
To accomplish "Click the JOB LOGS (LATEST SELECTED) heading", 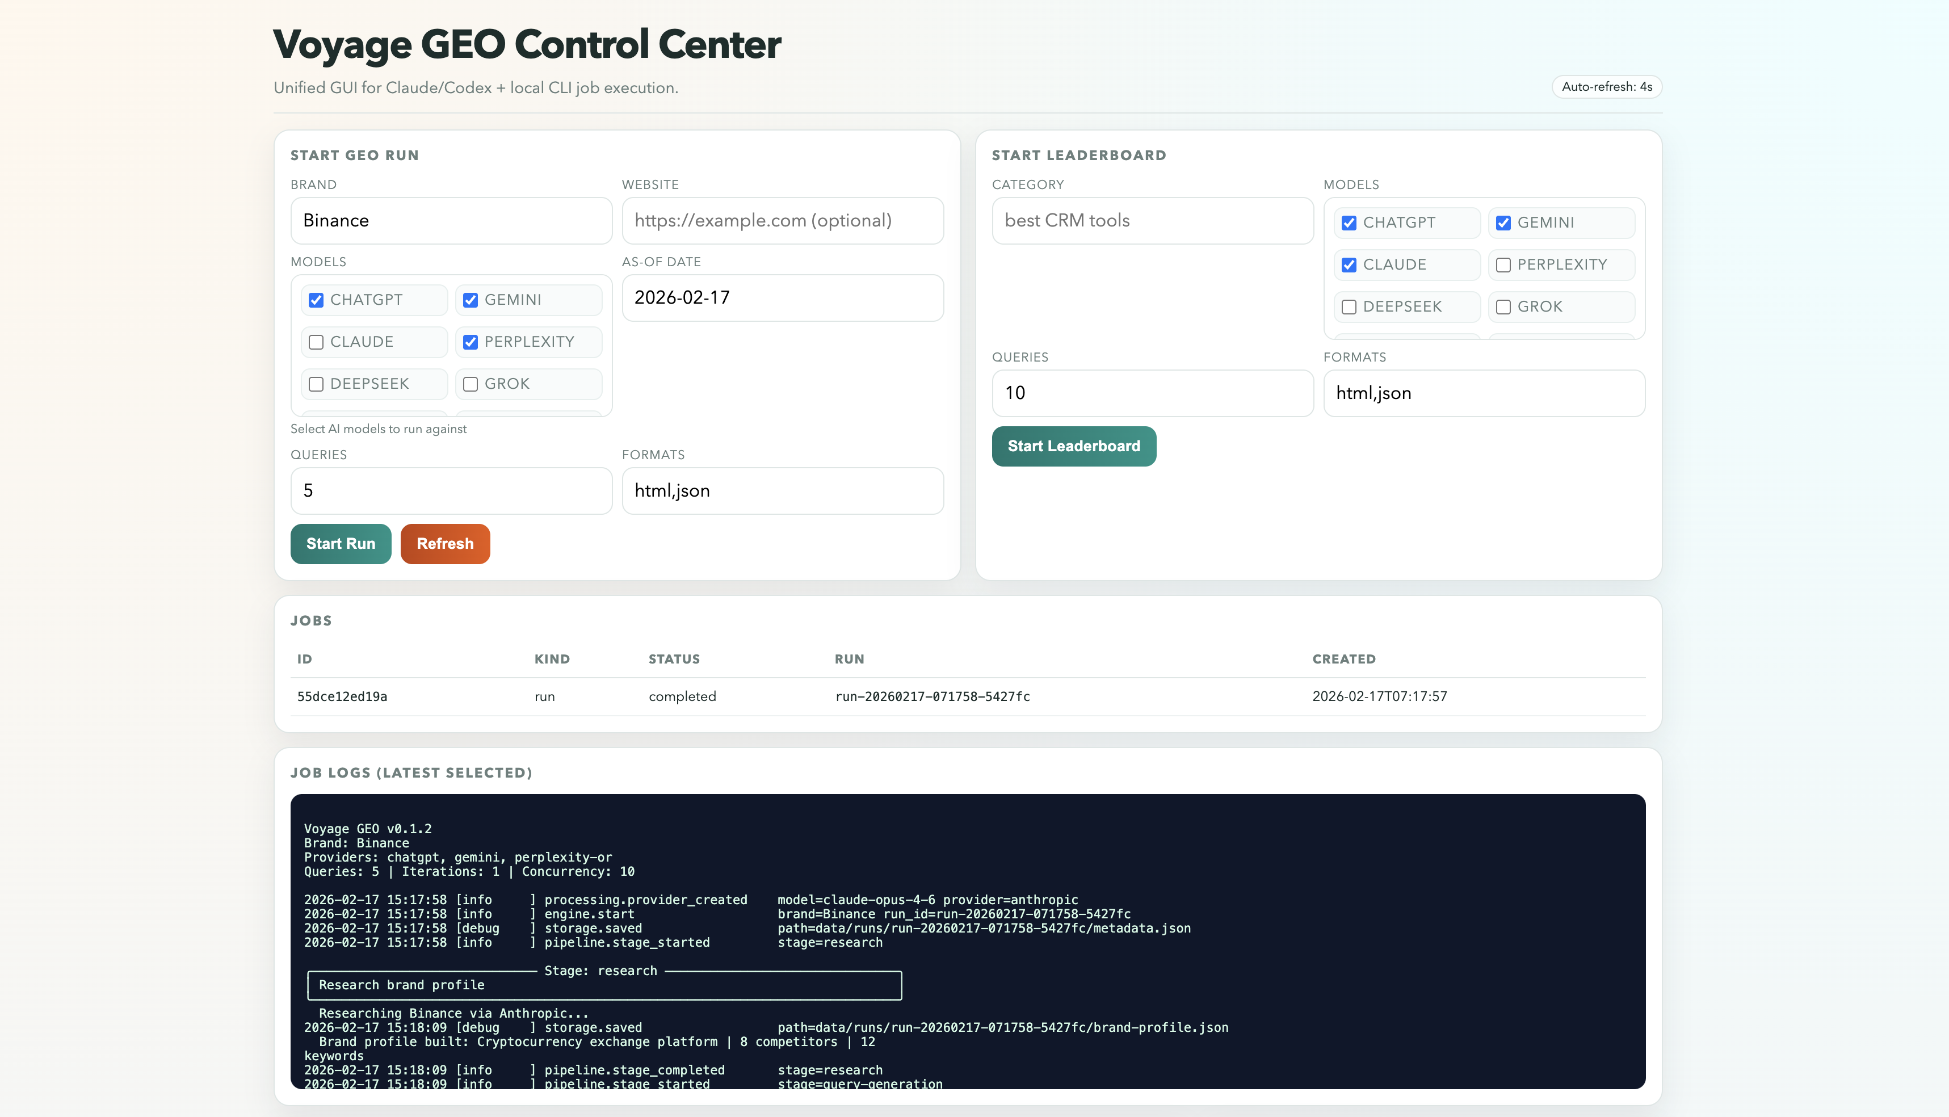I will coord(411,772).
